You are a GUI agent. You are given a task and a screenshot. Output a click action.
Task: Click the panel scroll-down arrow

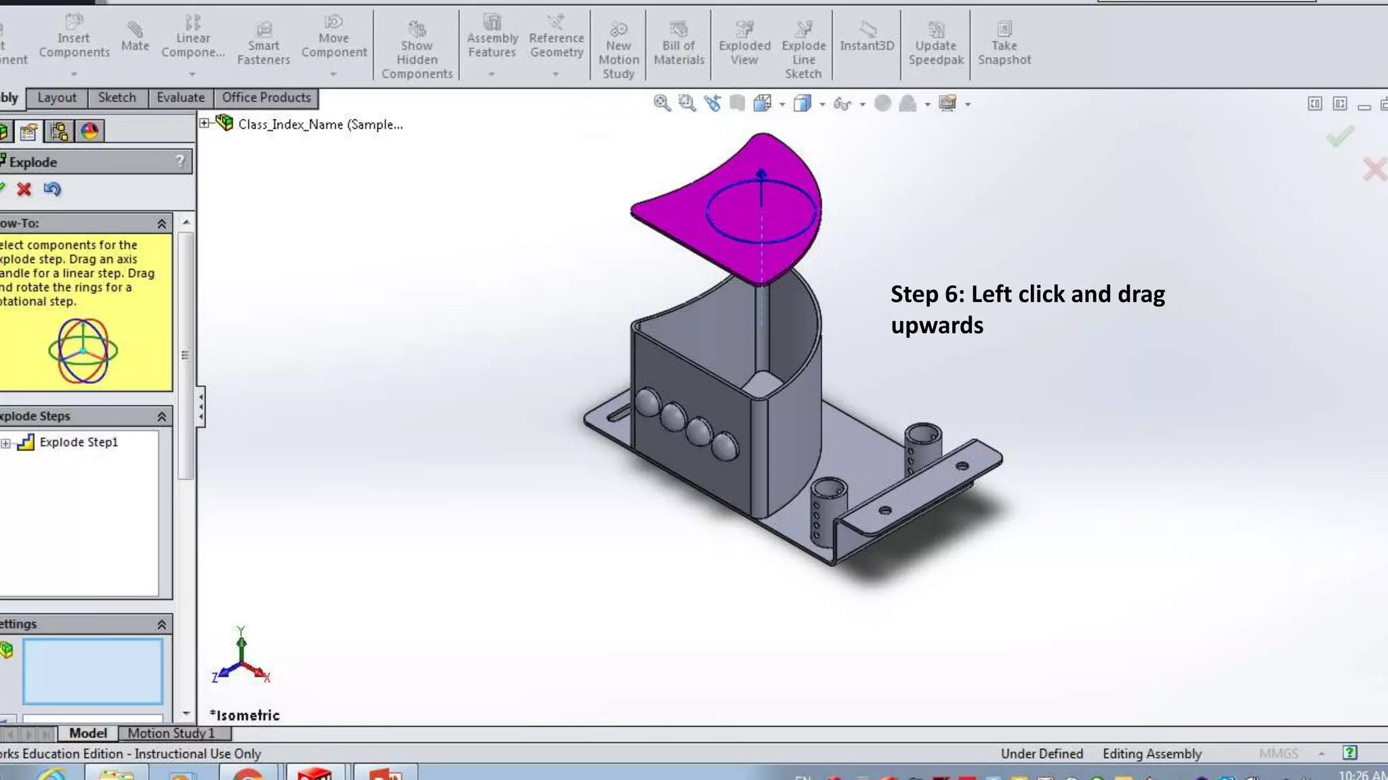[186, 714]
